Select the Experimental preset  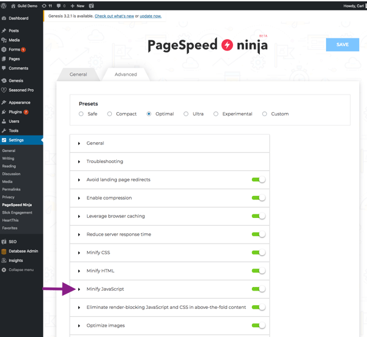pyautogui.click(x=216, y=114)
